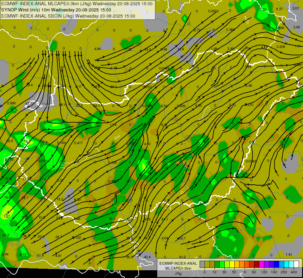Screen dimensions: 303x278
Task: Click the SYNOP Wind 10m header line
Action: [x=56, y=10]
